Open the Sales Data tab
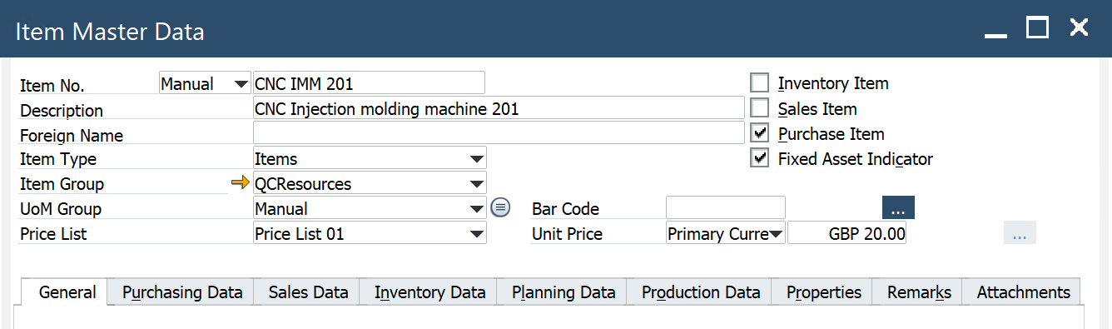 (308, 292)
